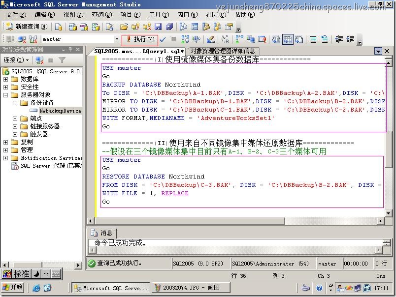Toggle Results to Grid icon
Viewport: 396px width, 297px height.
[288, 39]
